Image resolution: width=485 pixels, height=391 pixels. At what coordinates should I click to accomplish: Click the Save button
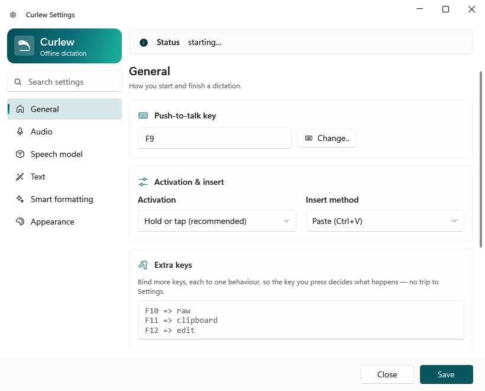(x=447, y=374)
